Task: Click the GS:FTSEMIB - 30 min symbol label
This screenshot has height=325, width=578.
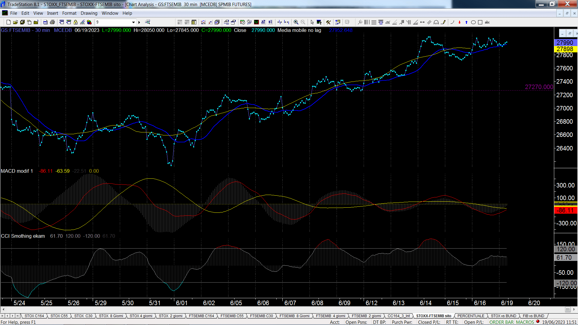Action: tap(25, 30)
